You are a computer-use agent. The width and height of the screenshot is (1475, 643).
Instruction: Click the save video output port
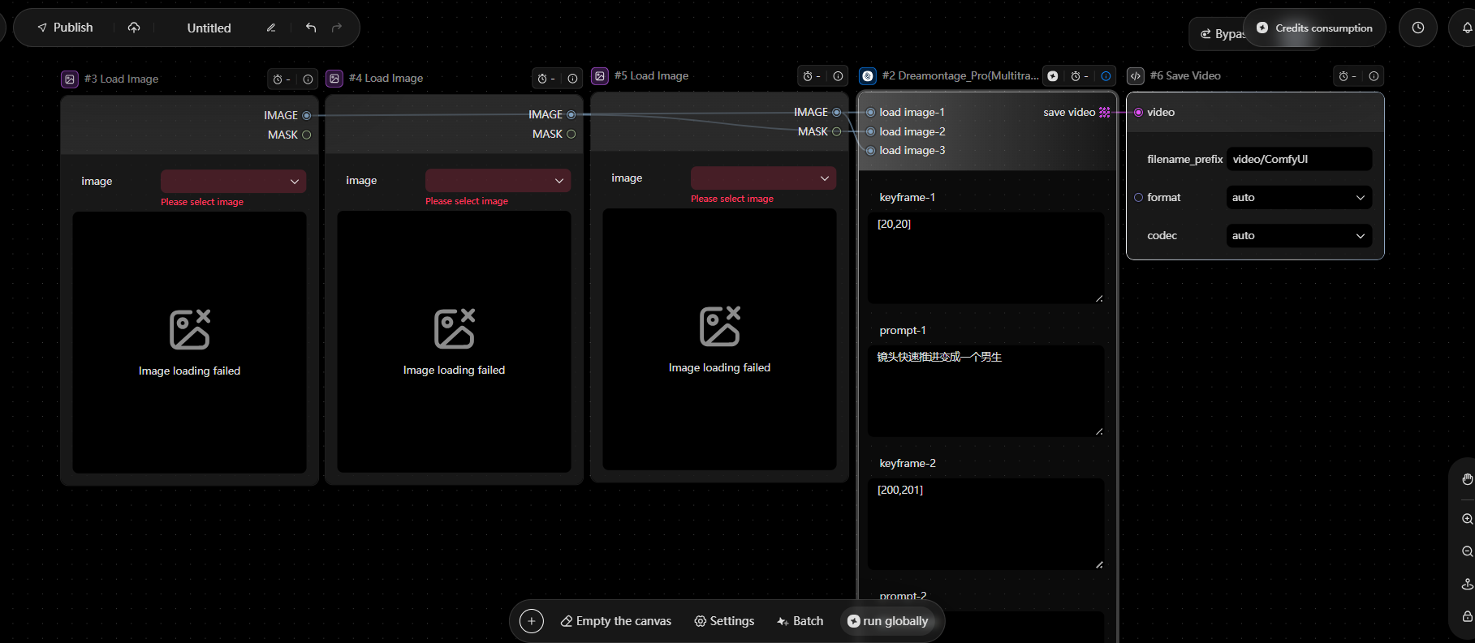tap(1105, 112)
